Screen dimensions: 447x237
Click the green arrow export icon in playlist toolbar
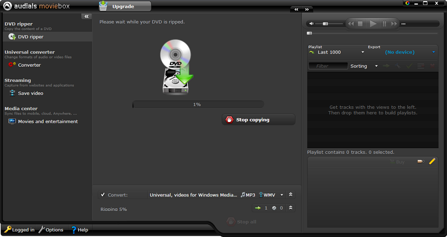[386, 66]
